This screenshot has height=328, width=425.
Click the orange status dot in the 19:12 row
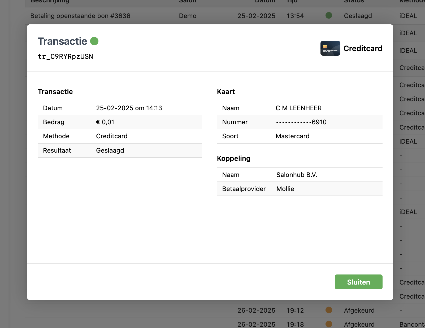click(329, 310)
